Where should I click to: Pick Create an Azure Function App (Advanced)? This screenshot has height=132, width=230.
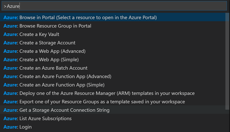pos(112,76)
